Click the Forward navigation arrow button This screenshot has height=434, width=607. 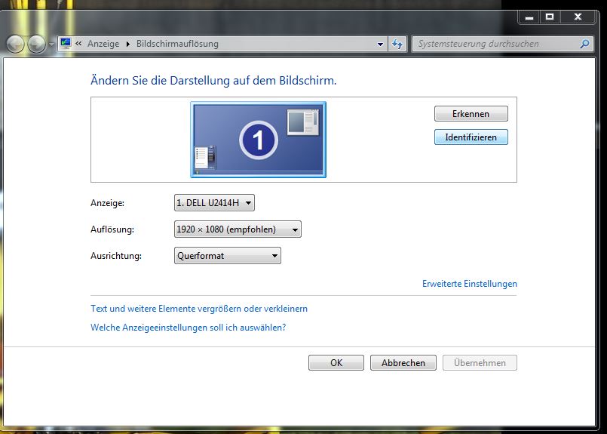pyautogui.click(x=36, y=45)
